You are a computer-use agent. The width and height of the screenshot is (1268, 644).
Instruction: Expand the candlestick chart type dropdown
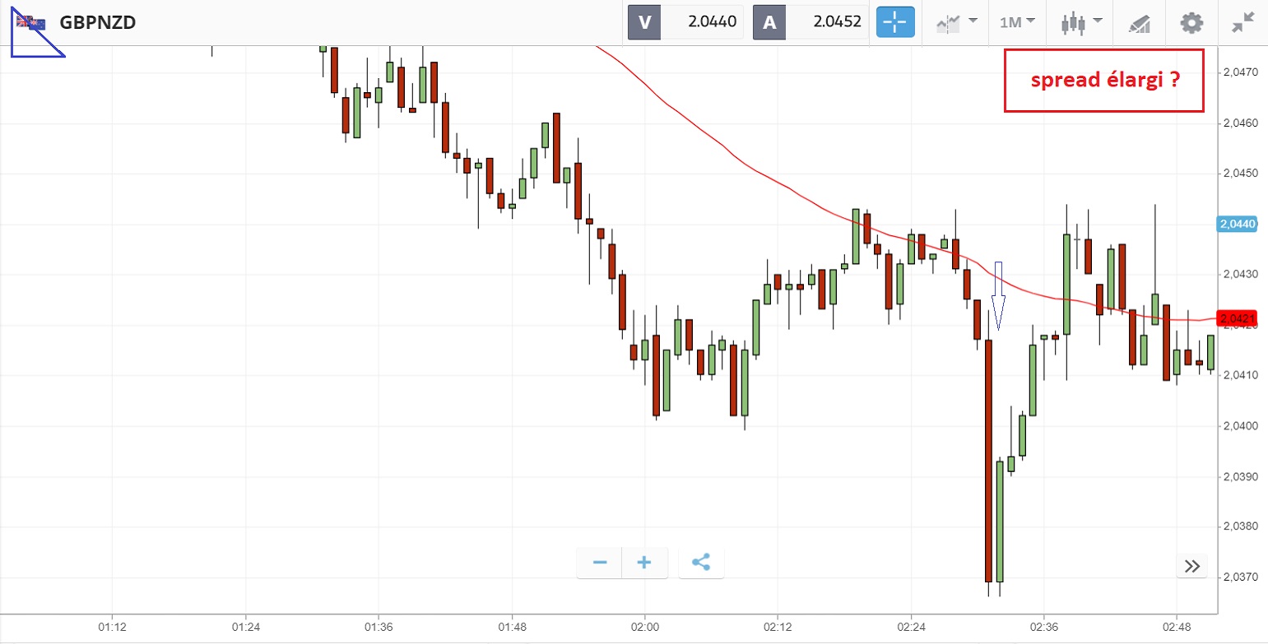click(x=1081, y=22)
